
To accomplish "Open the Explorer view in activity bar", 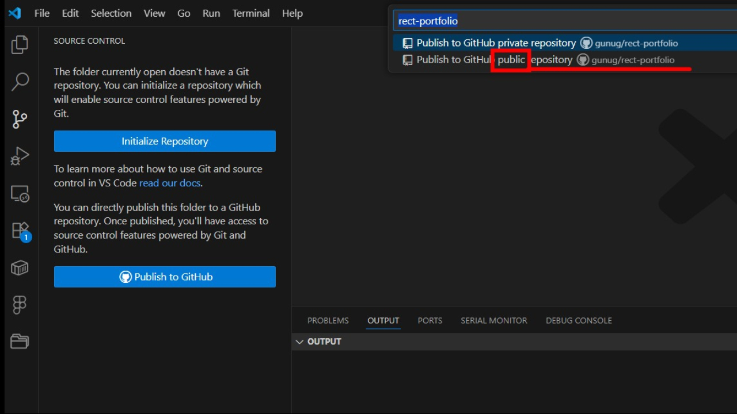I will coord(20,45).
